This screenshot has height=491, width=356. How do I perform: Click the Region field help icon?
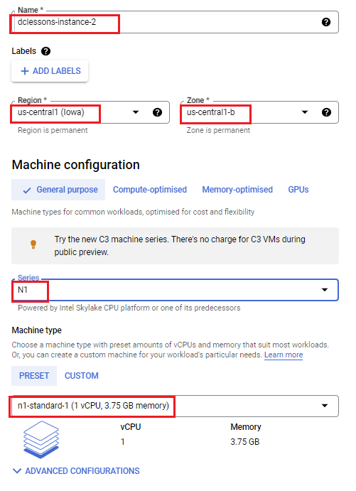click(x=157, y=112)
